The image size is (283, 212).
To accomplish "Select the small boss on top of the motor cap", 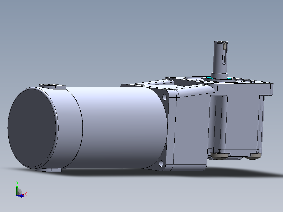I will (53, 86).
